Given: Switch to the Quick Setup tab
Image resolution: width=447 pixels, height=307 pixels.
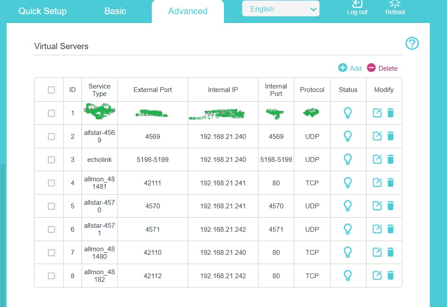Looking at the screenshot, I should coord(42,11).
